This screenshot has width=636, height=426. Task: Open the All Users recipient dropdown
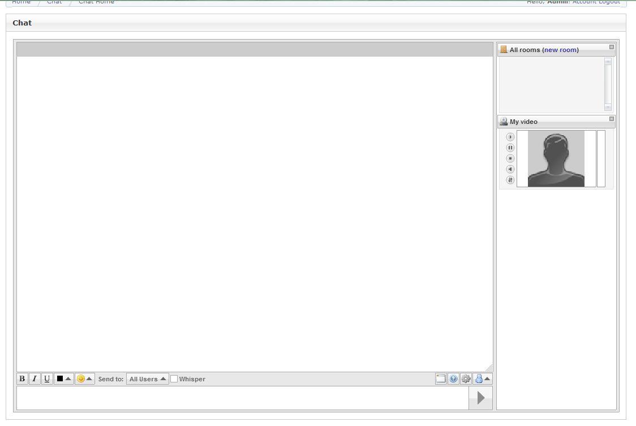(x=148, y=379)
